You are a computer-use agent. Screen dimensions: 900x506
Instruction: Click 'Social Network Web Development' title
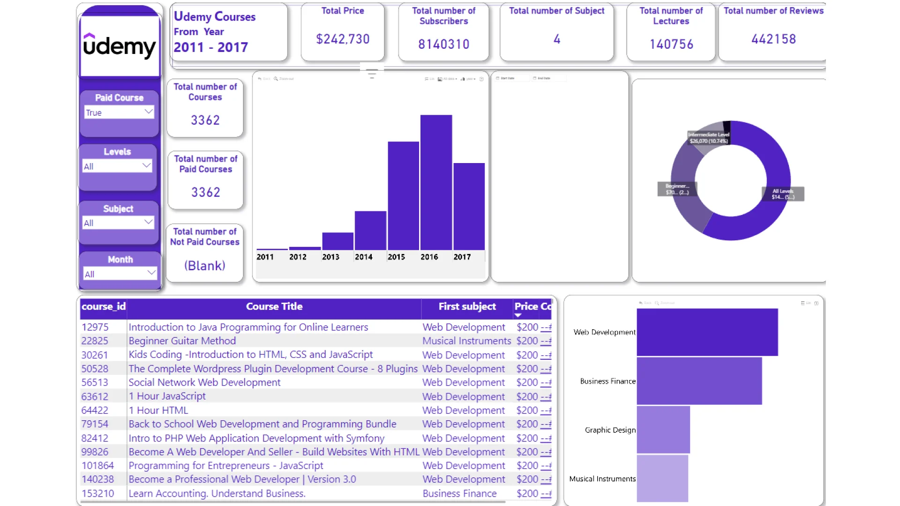[x=205, y=382]
